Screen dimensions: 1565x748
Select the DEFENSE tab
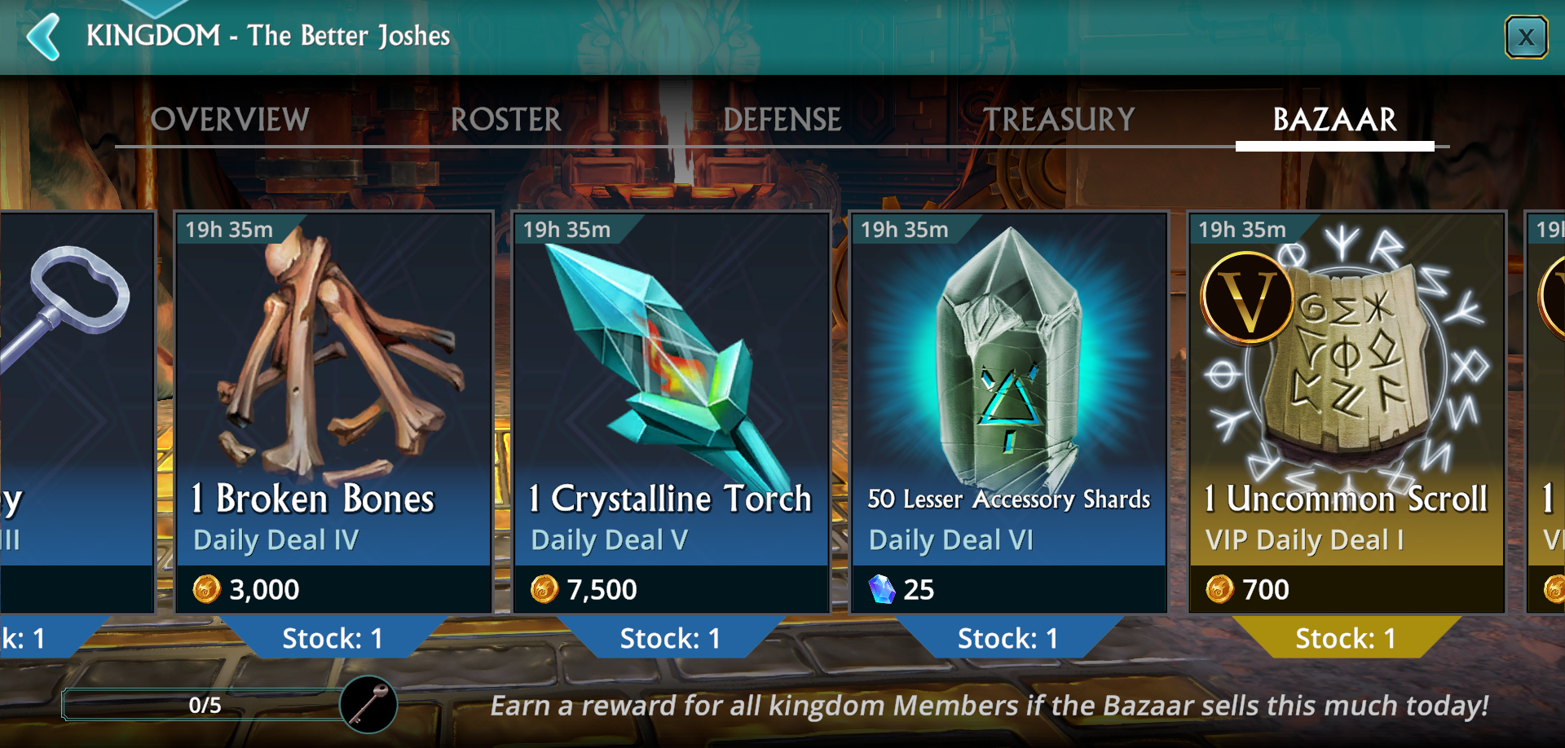[x=782, y=120]
